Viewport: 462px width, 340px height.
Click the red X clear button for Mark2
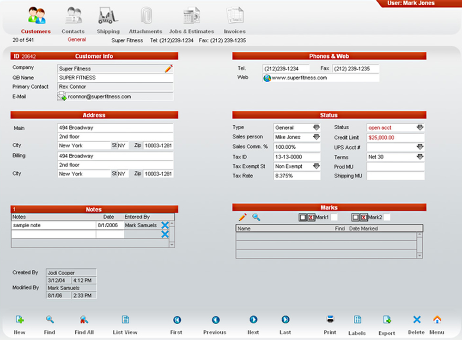pos(364,218)
